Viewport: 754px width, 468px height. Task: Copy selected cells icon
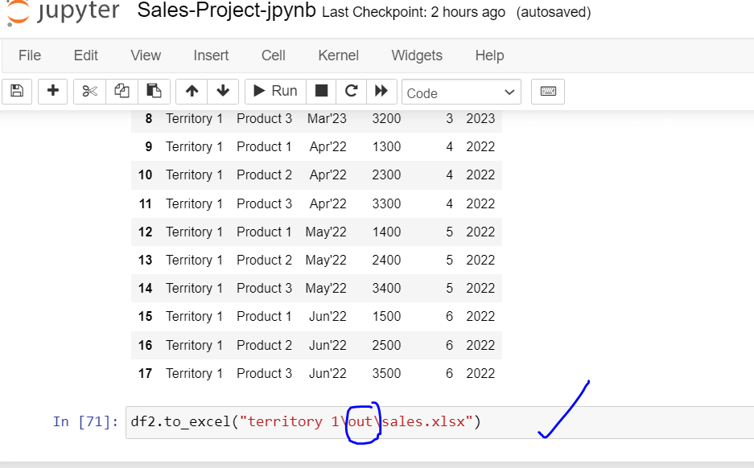tap(122, 91)
